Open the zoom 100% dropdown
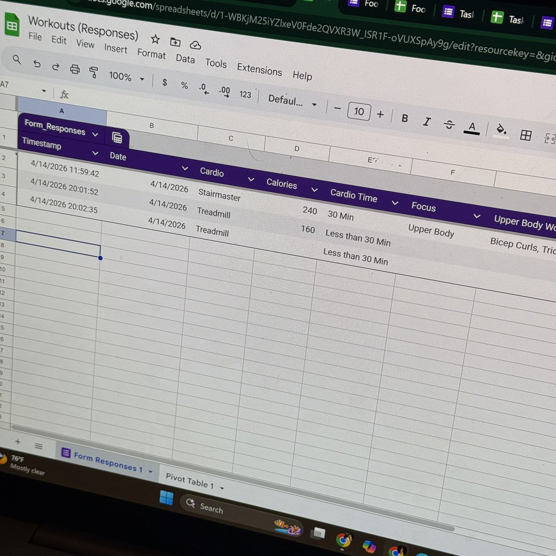This screenshot has height=556, width=556. (126, 77)
